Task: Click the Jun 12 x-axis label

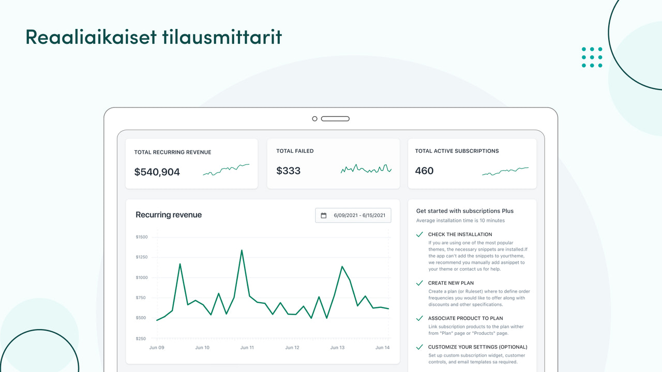Action: pos(292,348)
